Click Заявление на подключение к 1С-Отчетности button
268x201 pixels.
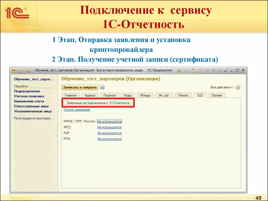(x=98, y=103)
